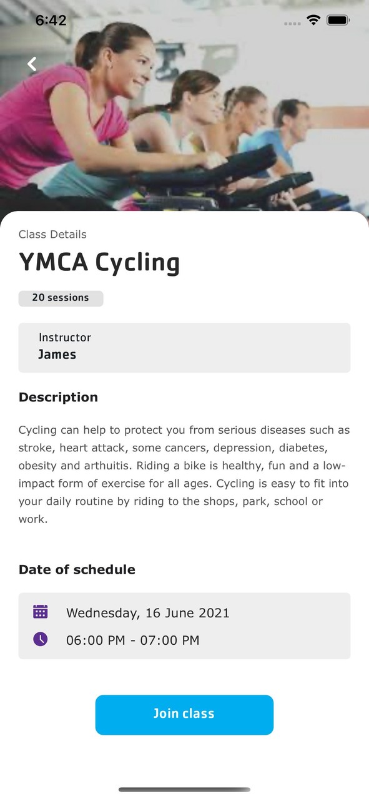The height and width of the screenshot is (799, 369).
Task: Tap the Wi-Fi icon in the status bar
Action: (x=313, y=19)
